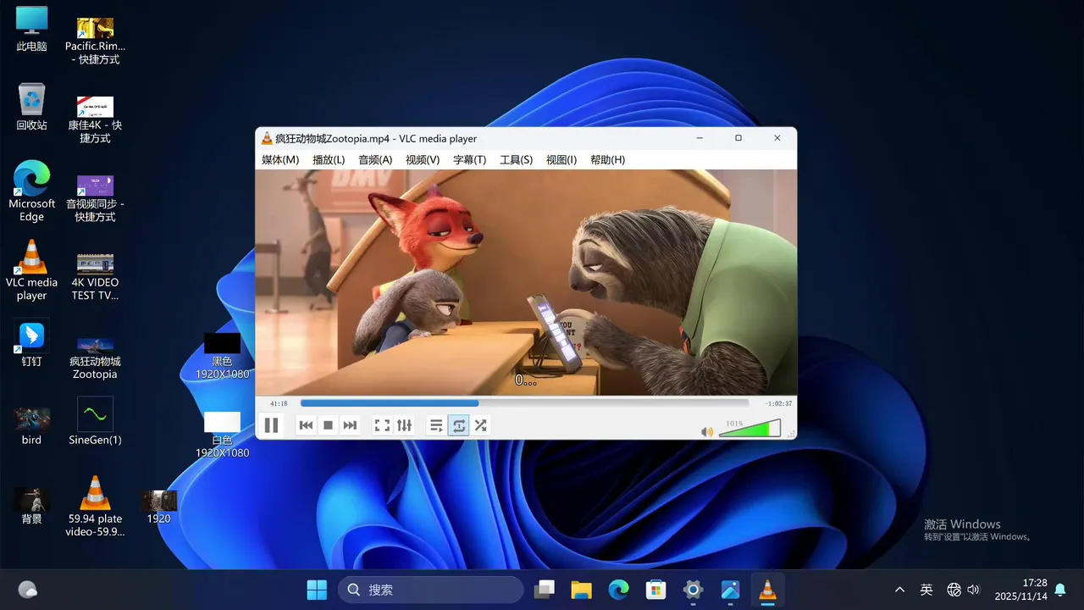Open extended settings equalizer panel
The image size is (1084, 610).
point(404,425)
